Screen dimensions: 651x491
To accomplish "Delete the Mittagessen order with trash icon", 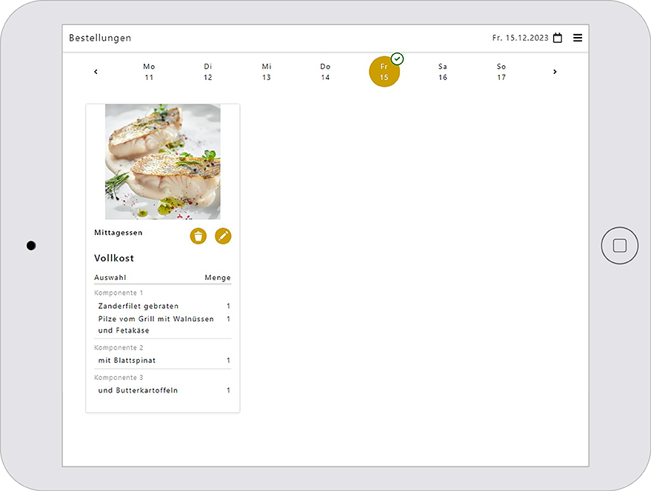I will [198, 236].
